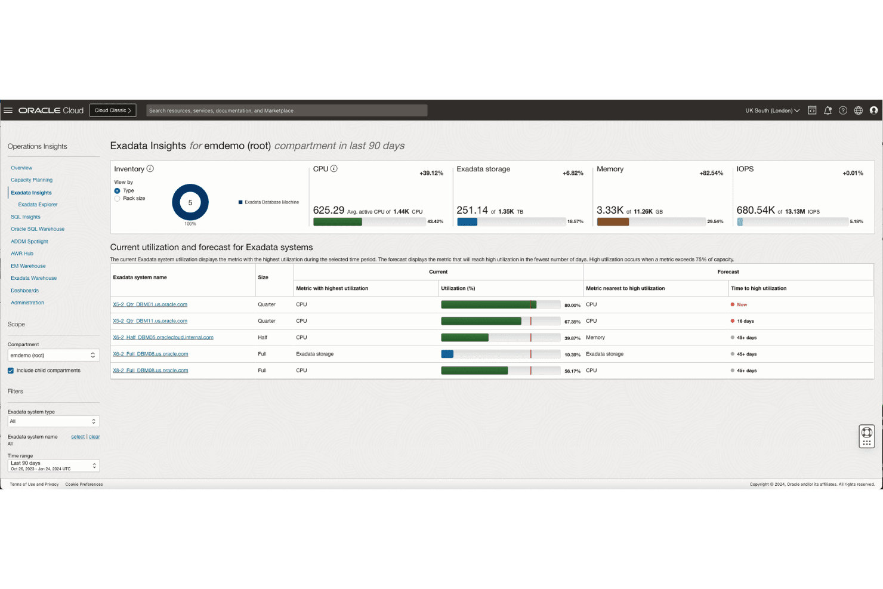This screenshot has height=589, width=883.
Task: Open Administration in sidebar
Action: pyautogui.click(x=27, y=303)
